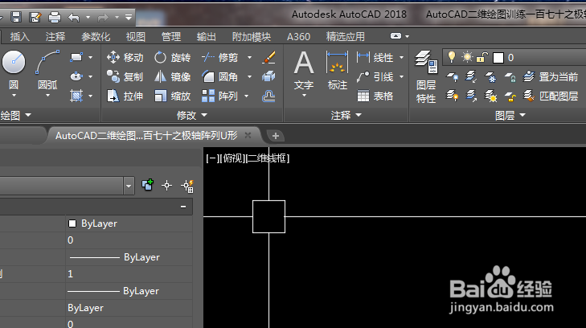Click the layer 0 white color swatch
The image size is (586, 328).
[x=498, y=58]
